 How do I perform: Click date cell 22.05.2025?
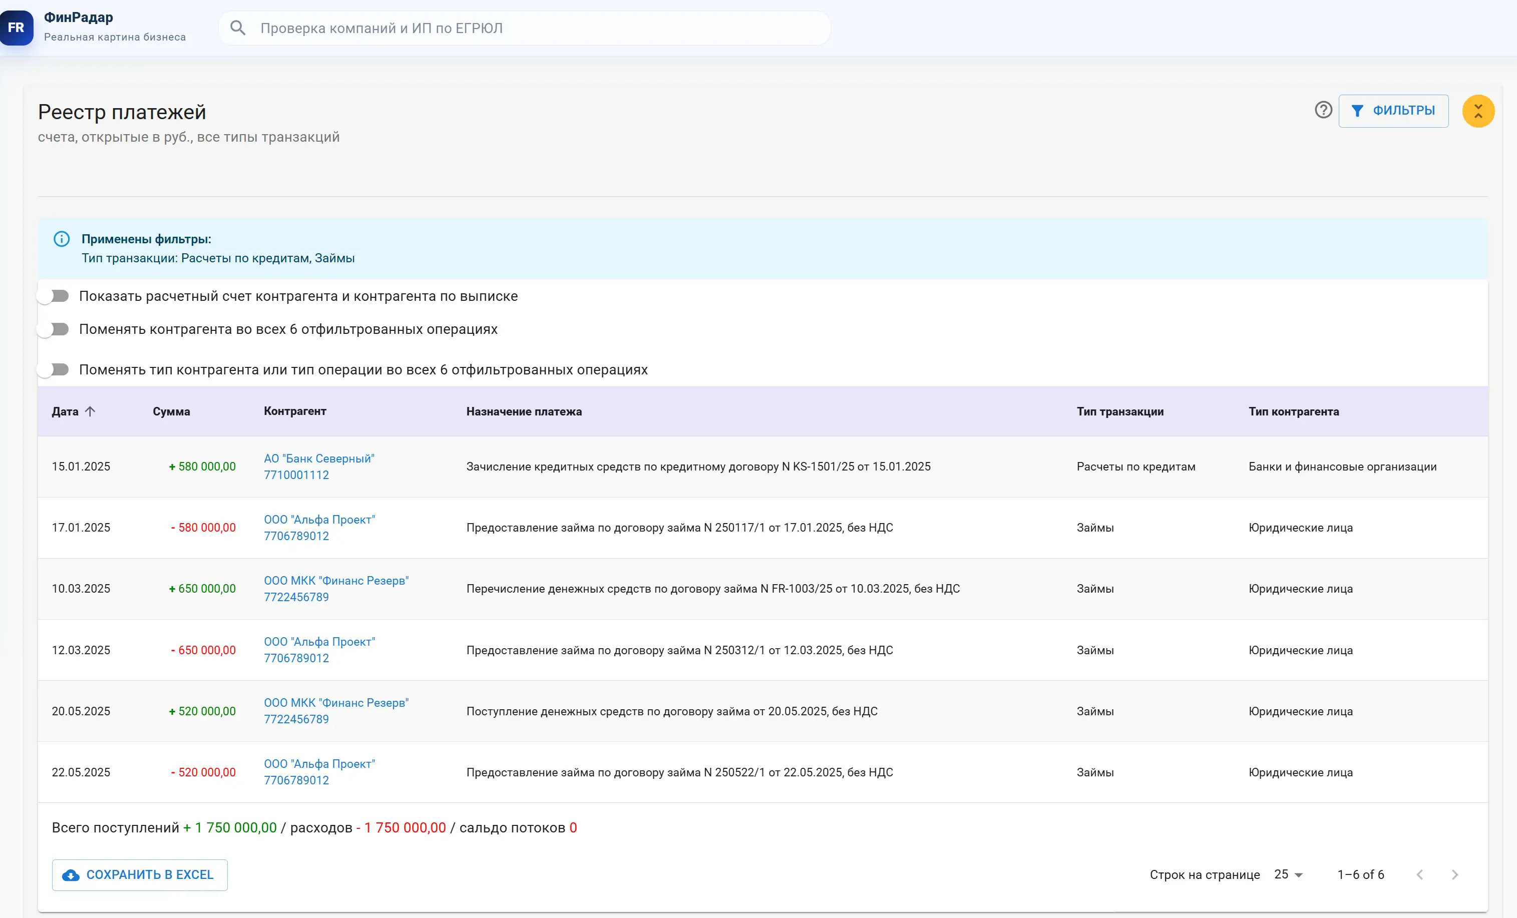(x=81, y=772)
